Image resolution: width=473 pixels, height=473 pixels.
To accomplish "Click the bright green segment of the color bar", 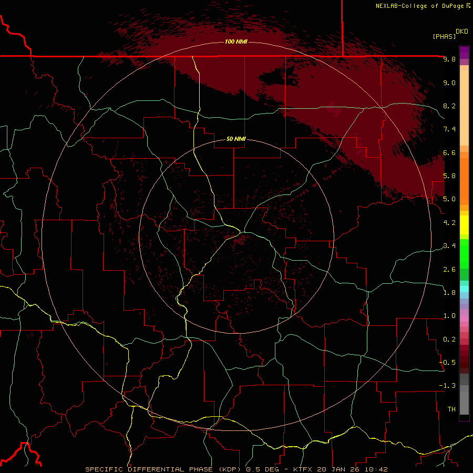I will pos(464,253).
